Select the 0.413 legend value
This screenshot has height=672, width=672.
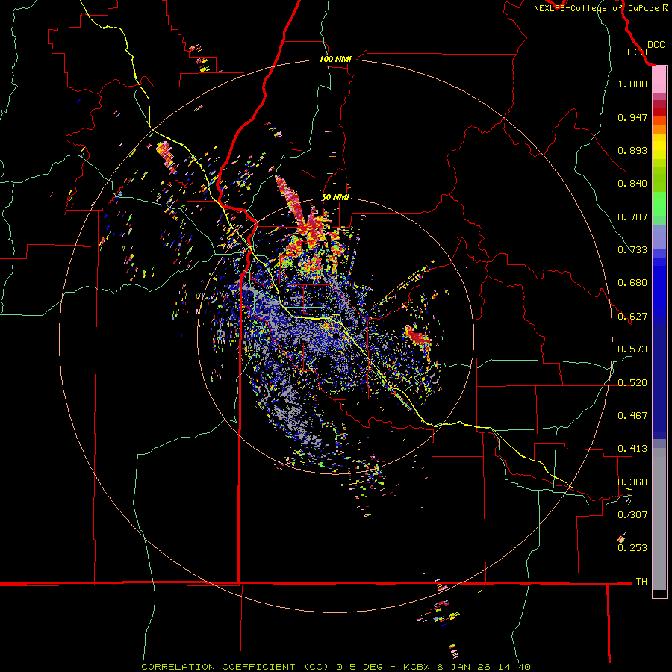pos(632,449)
